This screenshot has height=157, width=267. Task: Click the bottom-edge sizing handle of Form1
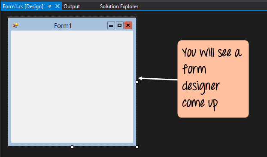73,147
